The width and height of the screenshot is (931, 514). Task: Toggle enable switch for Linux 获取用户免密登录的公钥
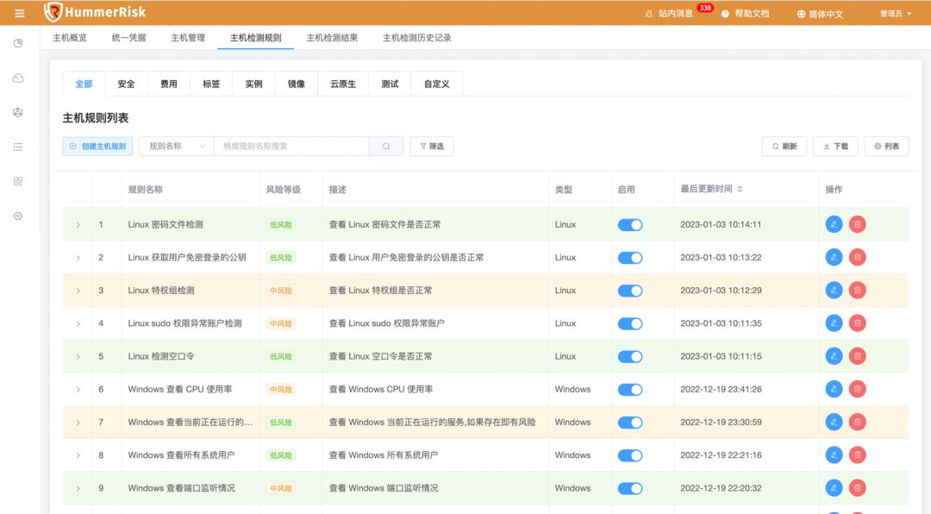[630, 258]
